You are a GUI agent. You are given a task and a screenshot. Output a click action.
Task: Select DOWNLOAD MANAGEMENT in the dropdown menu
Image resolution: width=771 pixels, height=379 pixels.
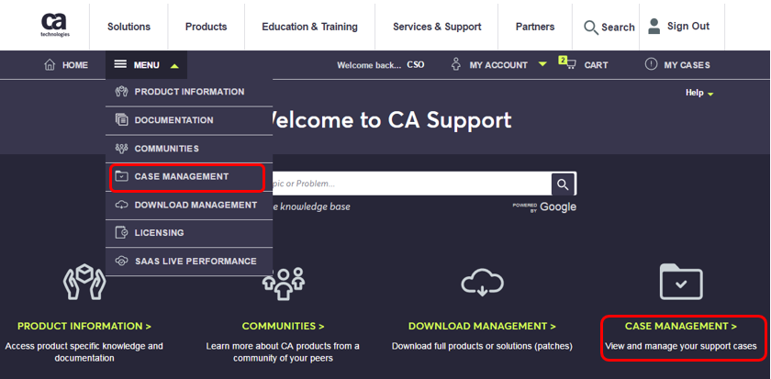coord(189,205)
